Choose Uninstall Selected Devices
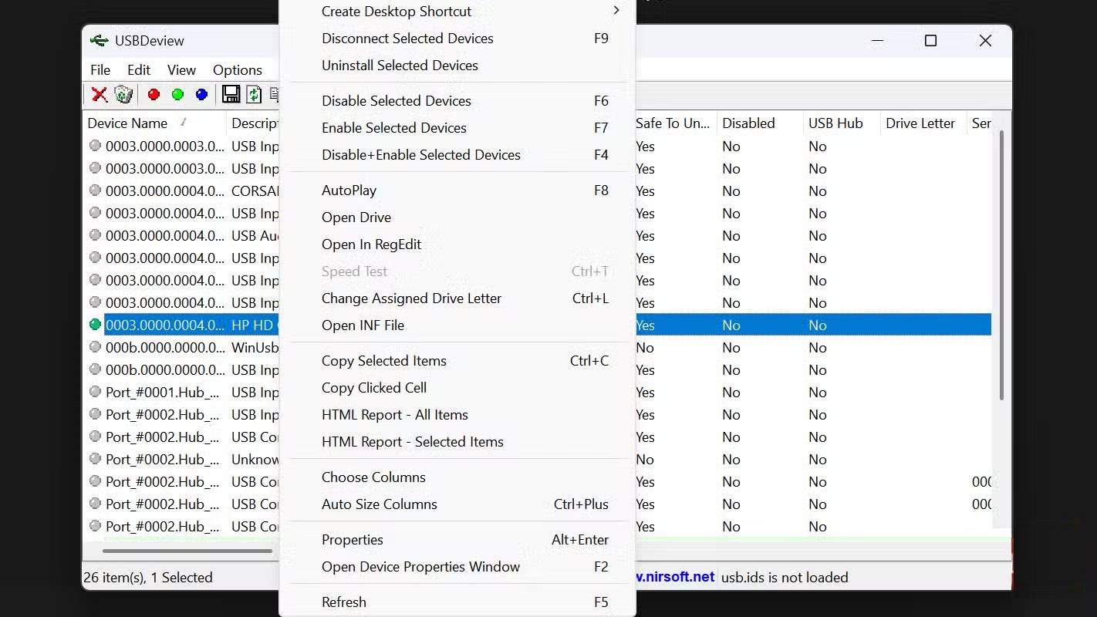 pyautogui.click(x=457, y=66)
